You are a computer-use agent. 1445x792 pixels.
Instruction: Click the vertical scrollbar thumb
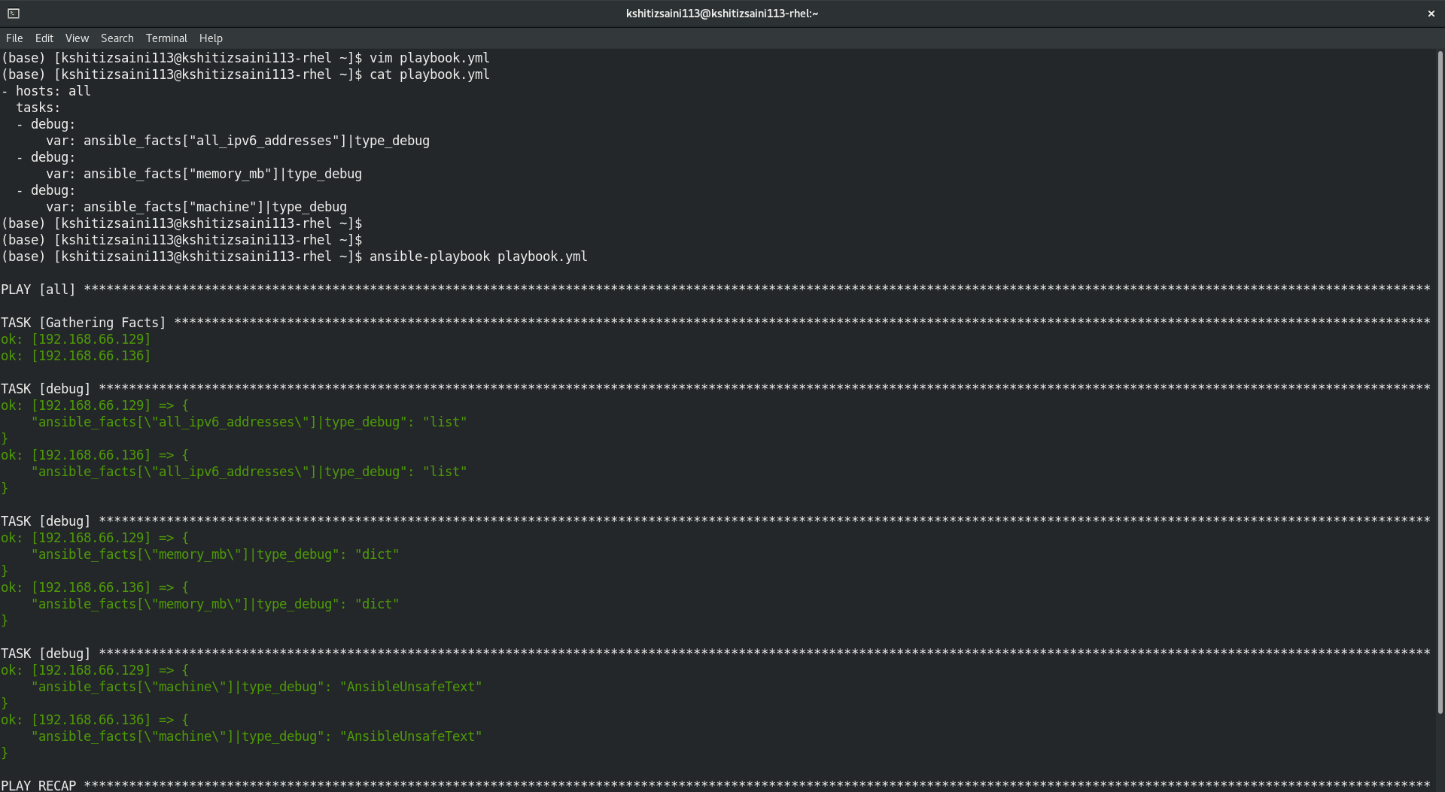1440,382
